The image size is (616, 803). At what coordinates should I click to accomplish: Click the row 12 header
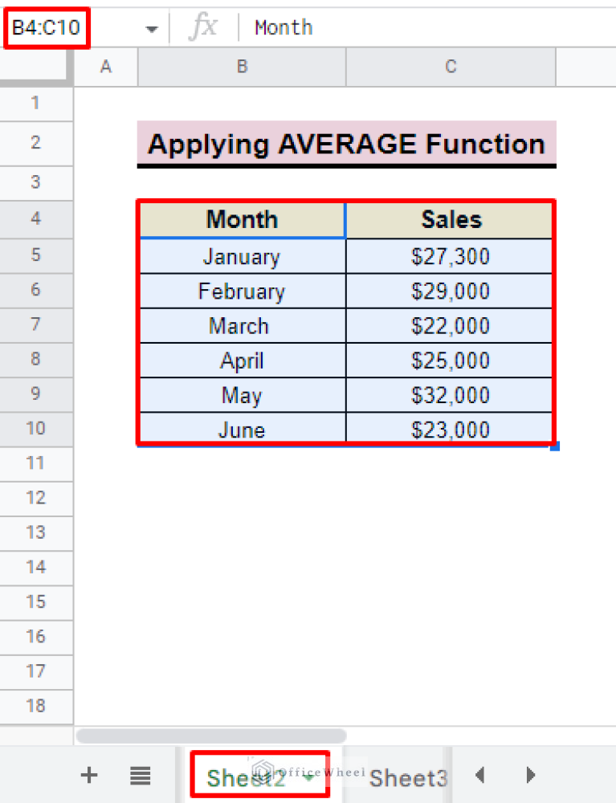(x=36, y=498)
